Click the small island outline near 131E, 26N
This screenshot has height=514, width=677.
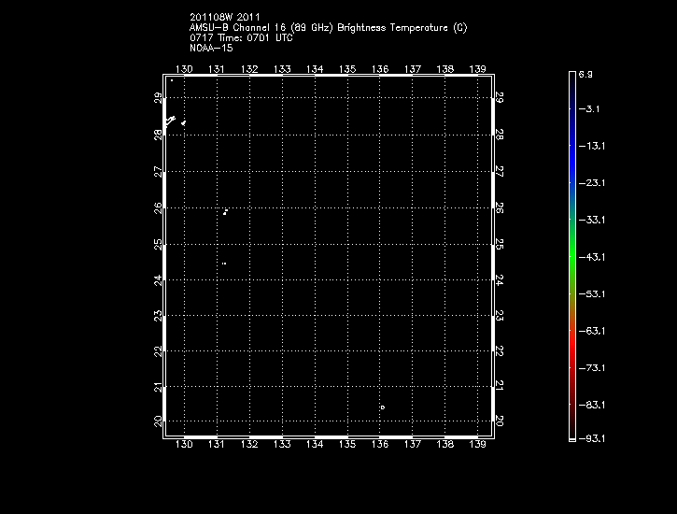click(225, 212)
